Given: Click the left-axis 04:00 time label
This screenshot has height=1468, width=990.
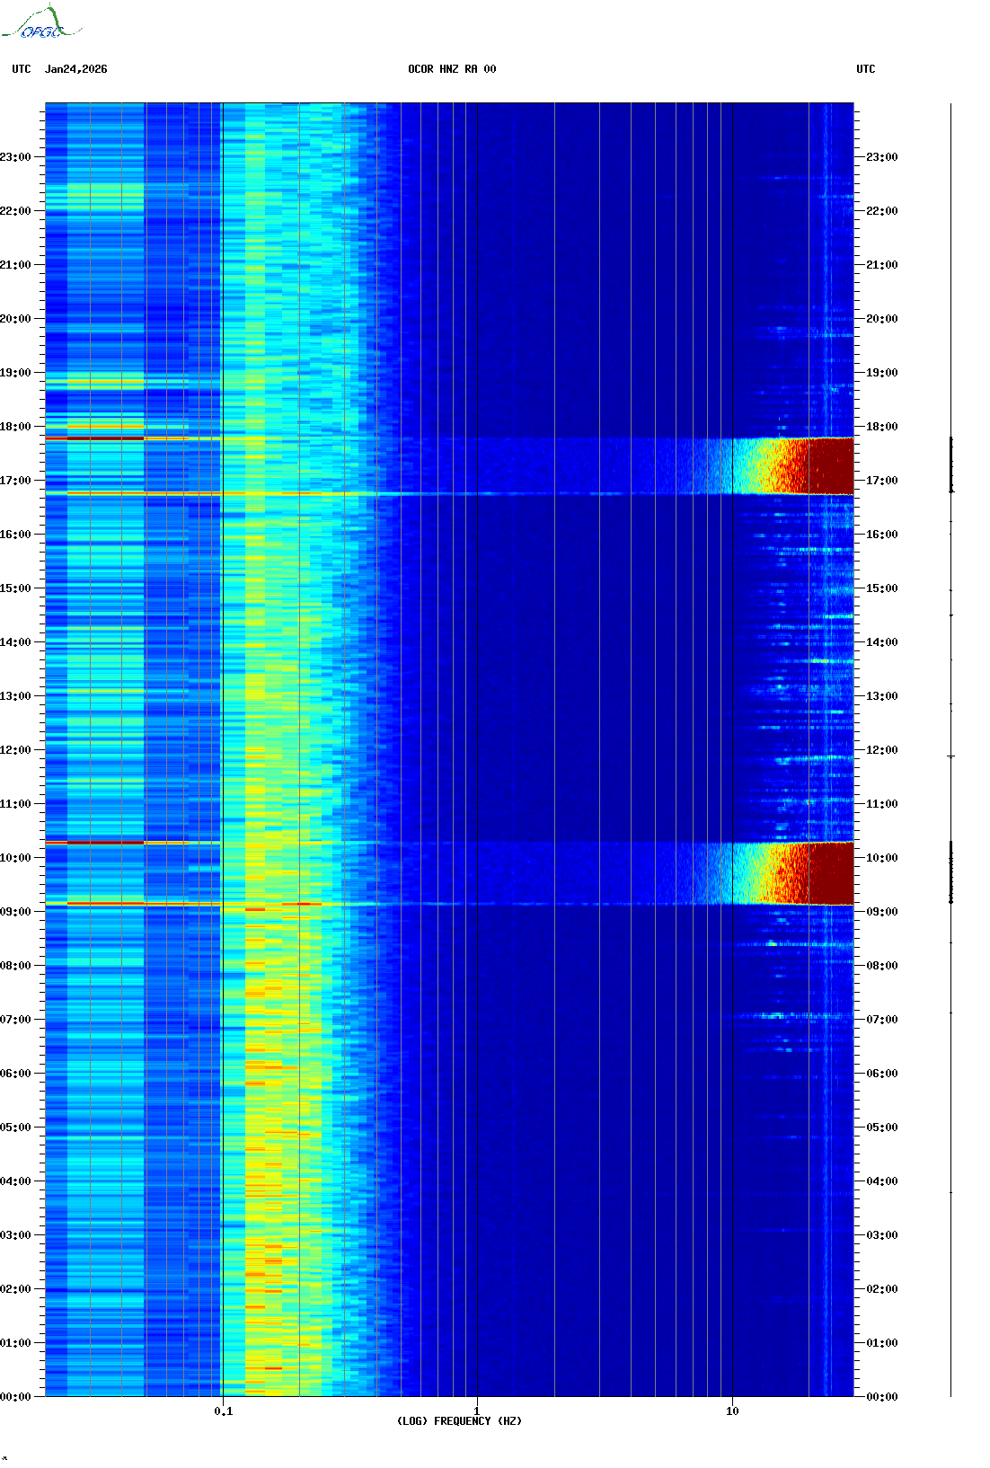Looking at the screenshot, I should click(x=15, y=1181).
